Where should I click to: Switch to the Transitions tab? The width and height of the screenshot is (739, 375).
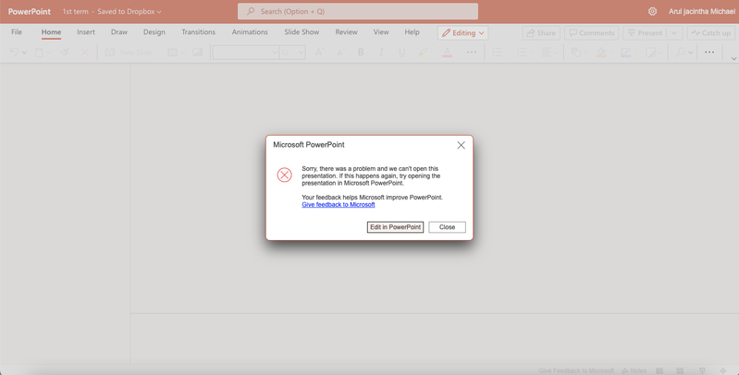click(199, 32)
